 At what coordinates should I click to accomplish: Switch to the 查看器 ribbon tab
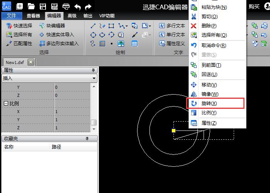[x=33, y=16]
